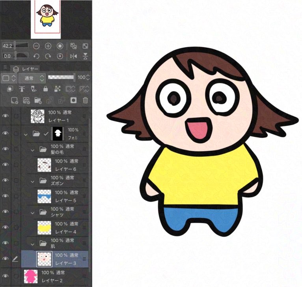
Task: Click the black-and-white mask thumbnail on the folder
Action: 58,133
